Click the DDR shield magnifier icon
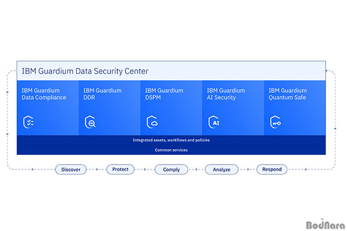 [x=90, y=122]
